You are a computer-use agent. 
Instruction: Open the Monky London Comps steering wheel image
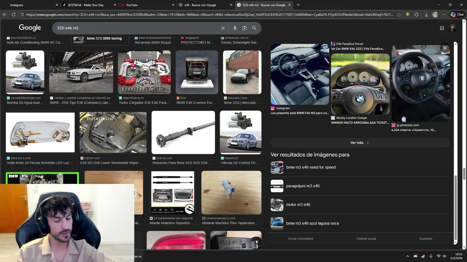point(360,84)
